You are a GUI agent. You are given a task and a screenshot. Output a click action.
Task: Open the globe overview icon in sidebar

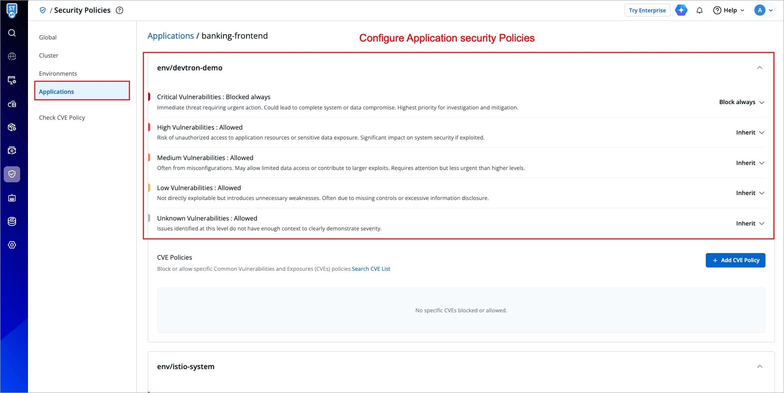12,56
